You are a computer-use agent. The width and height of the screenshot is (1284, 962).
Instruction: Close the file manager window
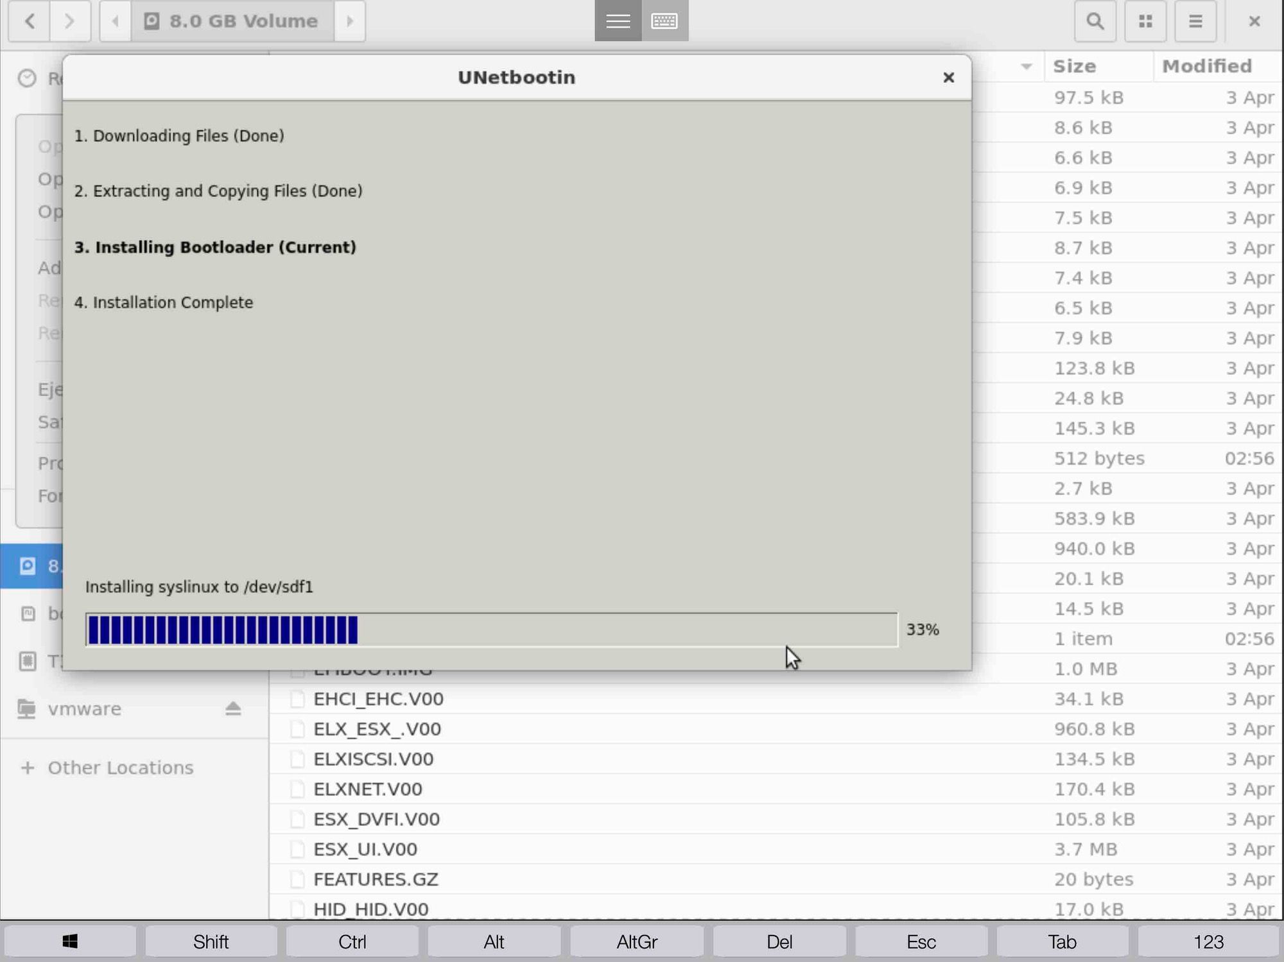pyautogui.click(x=1254, y=21)
